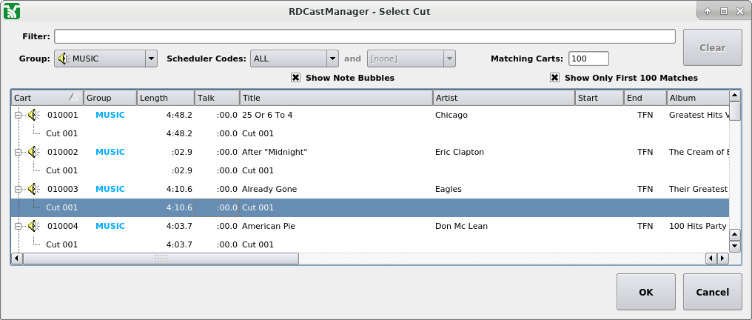
Task: Disable Show Only First 100 Matches
Action: pos(554,78)
